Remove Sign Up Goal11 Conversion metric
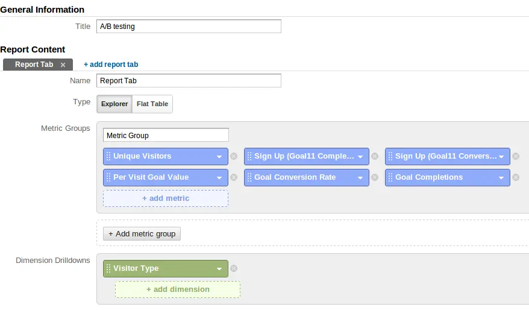Image resolution: width=529 pixels, height=310 pixels. [x=516, y=157]
